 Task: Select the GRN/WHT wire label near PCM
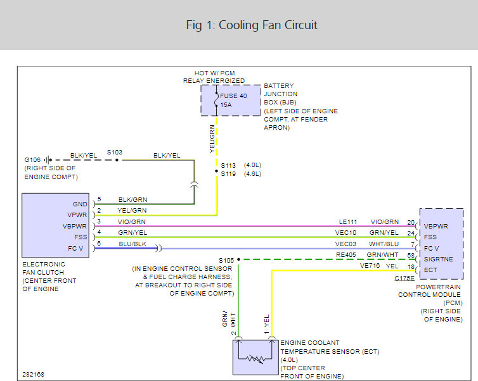[x=382, y=254]
